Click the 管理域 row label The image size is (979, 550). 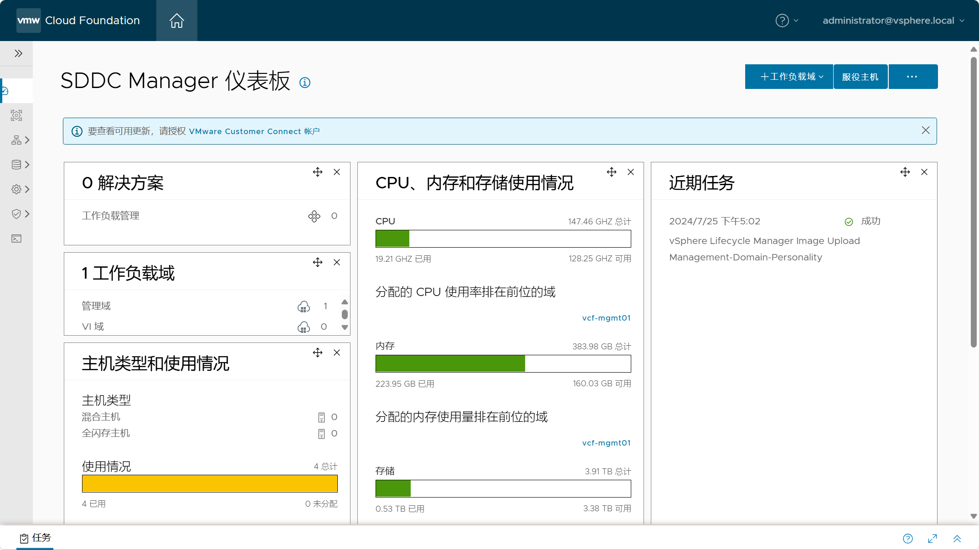click(x=96, y=306)
